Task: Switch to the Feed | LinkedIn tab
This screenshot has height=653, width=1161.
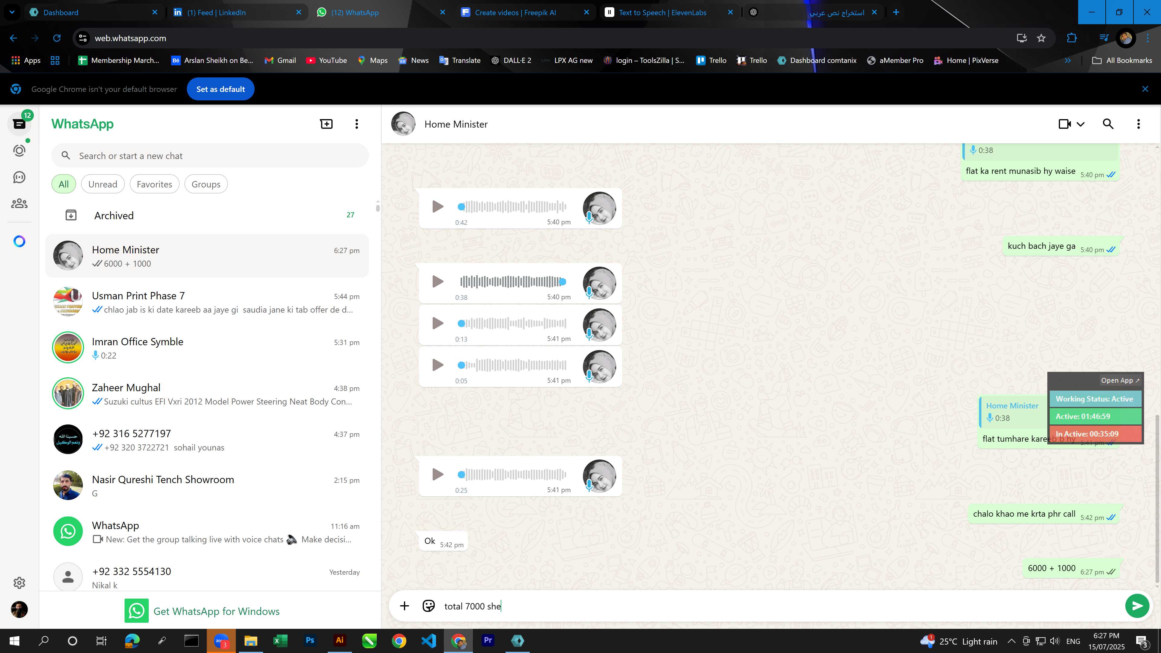Action: (238, 12)
